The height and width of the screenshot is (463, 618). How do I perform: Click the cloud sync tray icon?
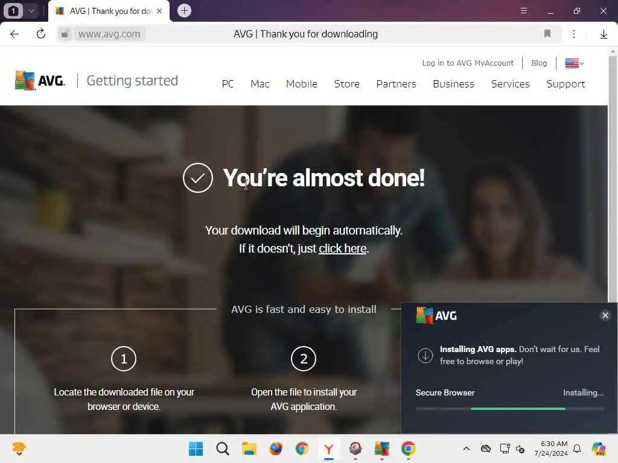click(486, 449)
